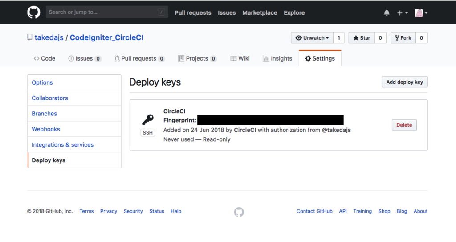The height and width of the screenshot is (242, 456).
Task: Switch to the repository Pull requests tab
Action: point(139,58)
